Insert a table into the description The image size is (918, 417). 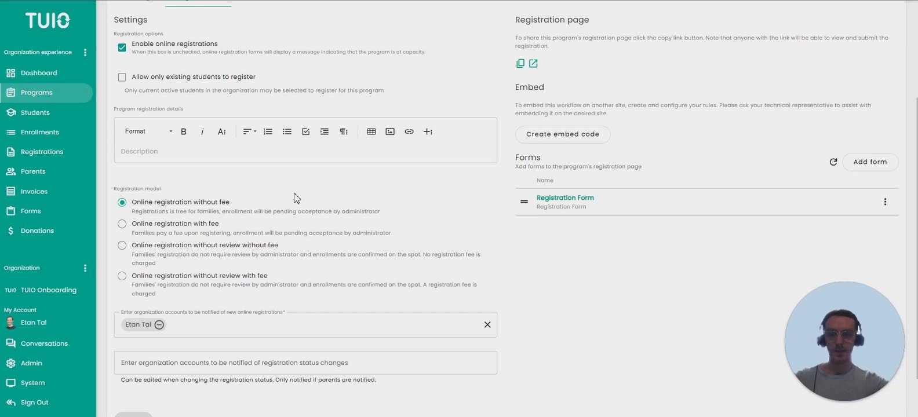[371, 131]
